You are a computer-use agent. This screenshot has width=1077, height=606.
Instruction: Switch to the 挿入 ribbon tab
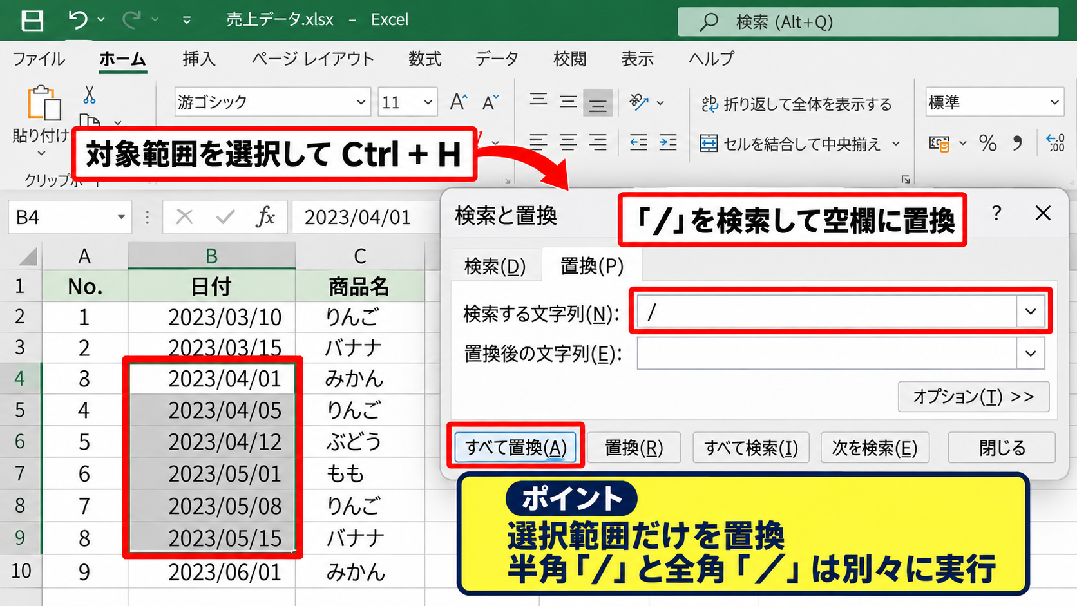[199, 59]
